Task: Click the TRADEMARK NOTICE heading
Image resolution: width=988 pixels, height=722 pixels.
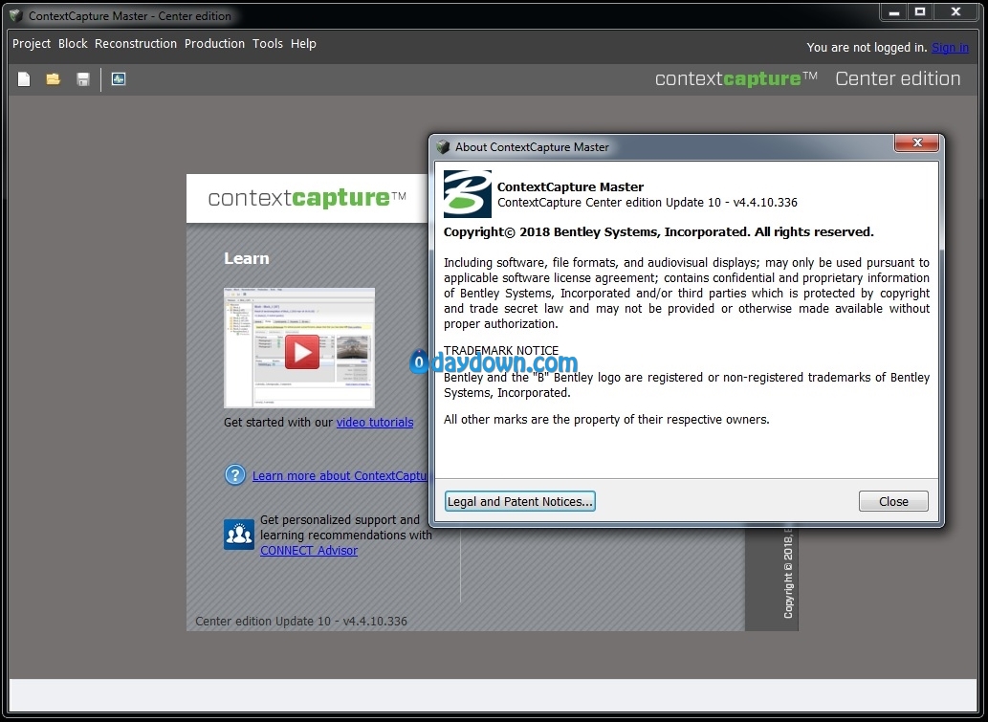Action: coord(501,350)
